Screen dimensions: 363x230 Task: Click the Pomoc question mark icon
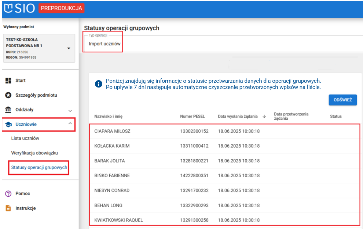pos(8,194)
